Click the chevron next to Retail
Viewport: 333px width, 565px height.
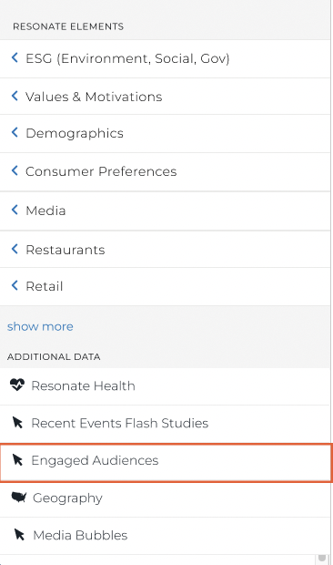pyautogui.click(x=15, y=286)
